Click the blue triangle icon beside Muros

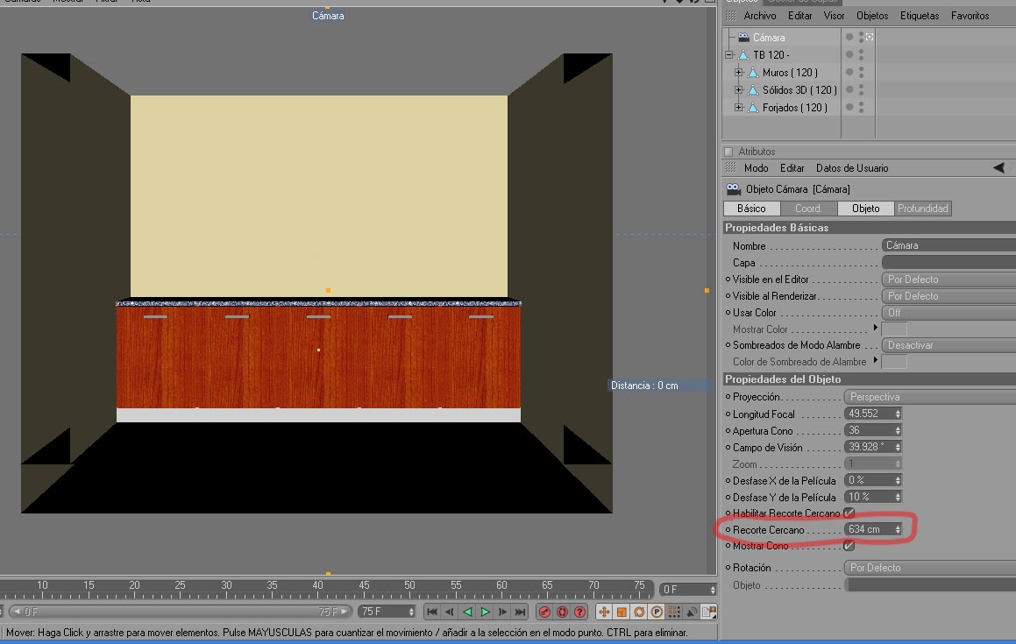(753, 73)
